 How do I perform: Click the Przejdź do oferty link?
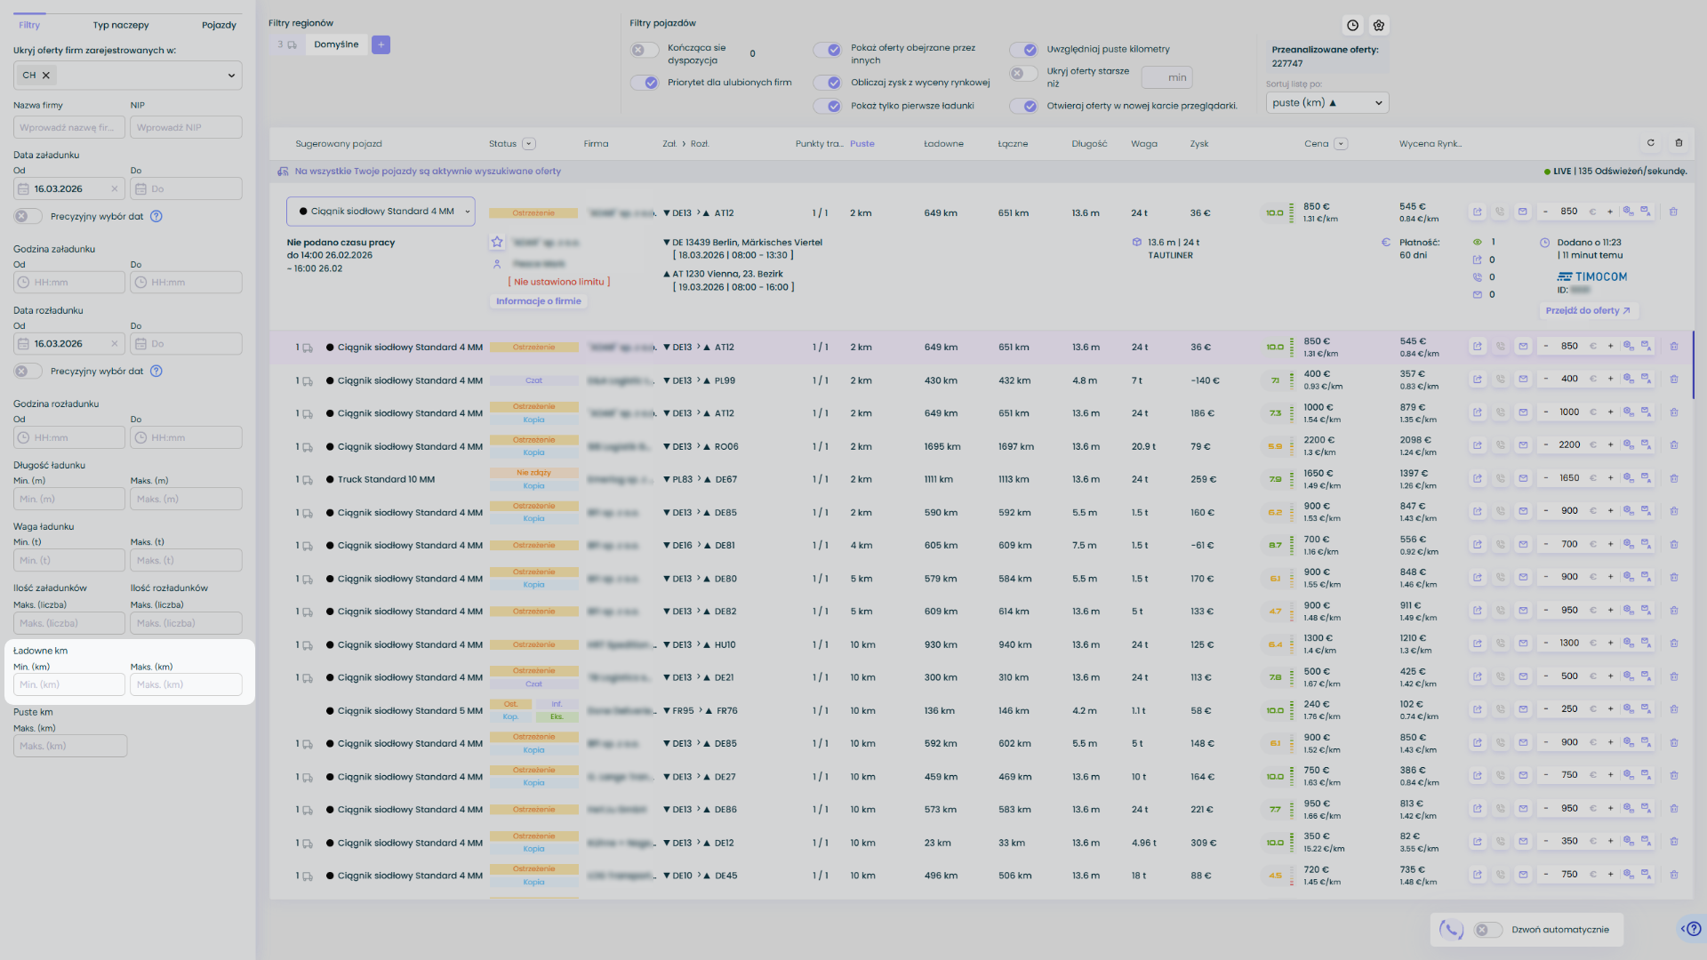pyautogui.click(x=1588, y=311)
